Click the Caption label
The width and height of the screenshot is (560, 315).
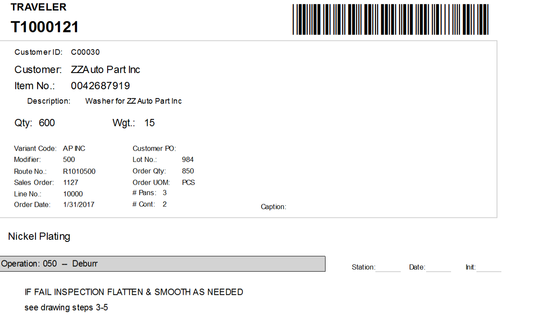(273, 206)
